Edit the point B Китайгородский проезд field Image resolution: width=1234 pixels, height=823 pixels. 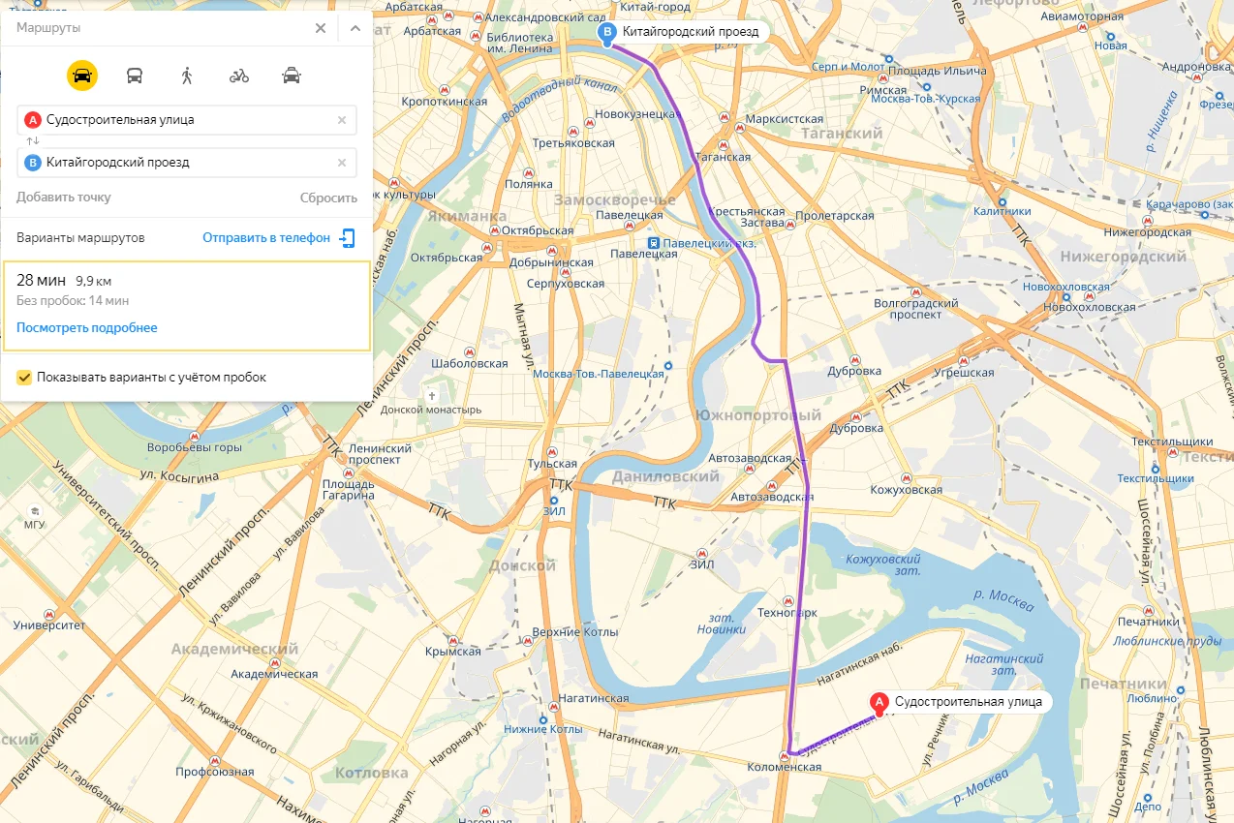187,163
